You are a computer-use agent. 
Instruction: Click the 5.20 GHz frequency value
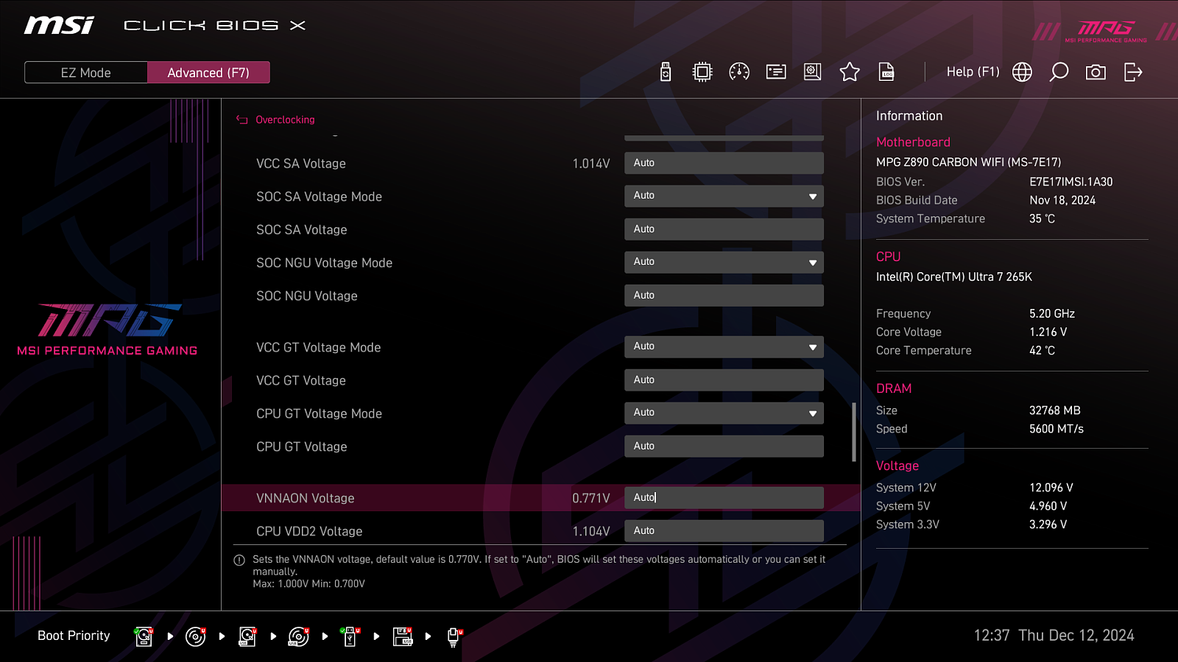coord(1052,313)
